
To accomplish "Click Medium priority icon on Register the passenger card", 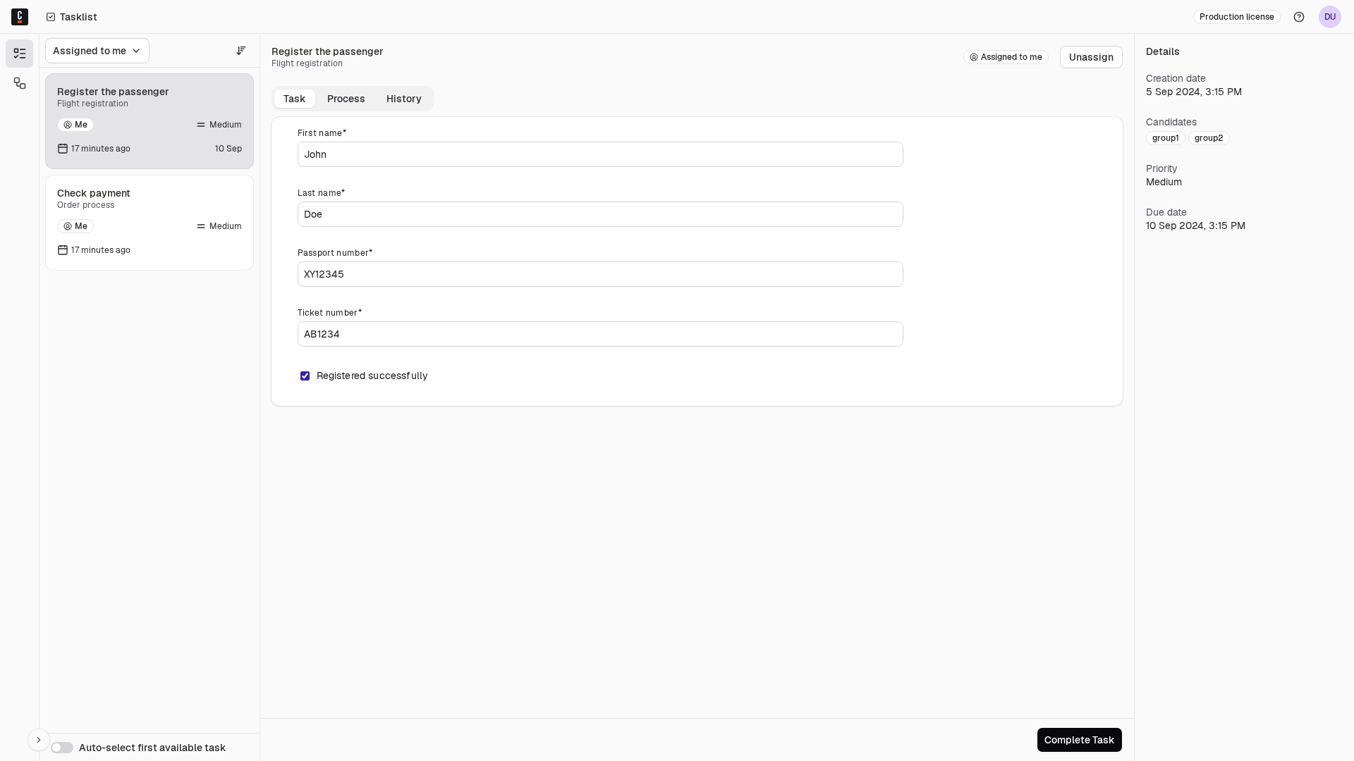I will pyautogui.click(x=201, y=125).
